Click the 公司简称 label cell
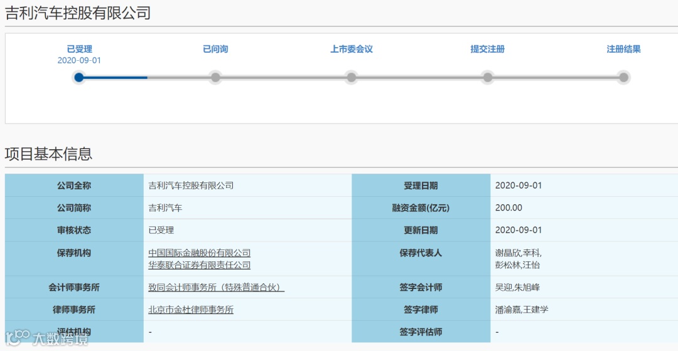Viewport: 678px width, 351px height. [74, 208]
